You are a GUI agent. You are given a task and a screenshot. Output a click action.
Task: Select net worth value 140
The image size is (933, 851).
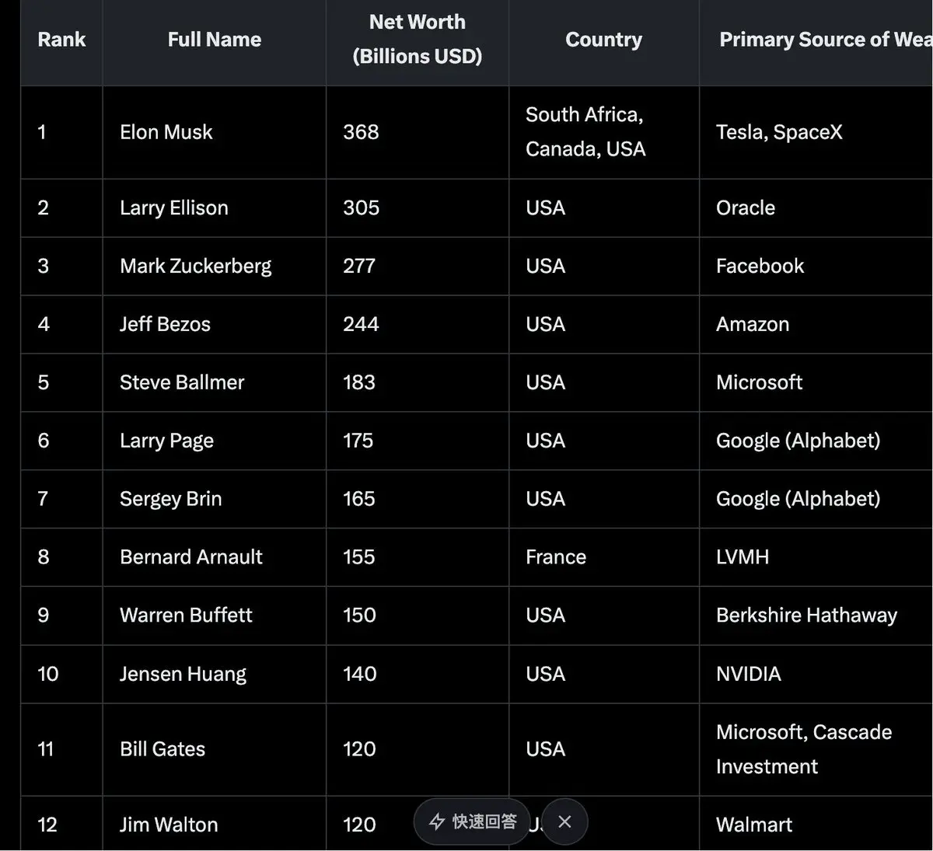click(360, 674)
